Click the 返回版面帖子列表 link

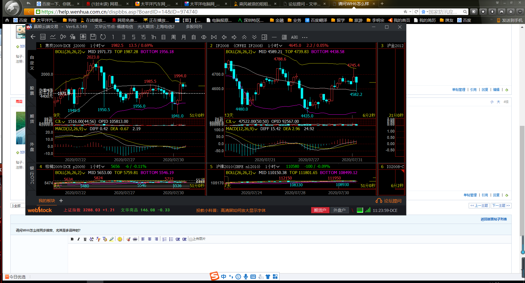(493, 219)
